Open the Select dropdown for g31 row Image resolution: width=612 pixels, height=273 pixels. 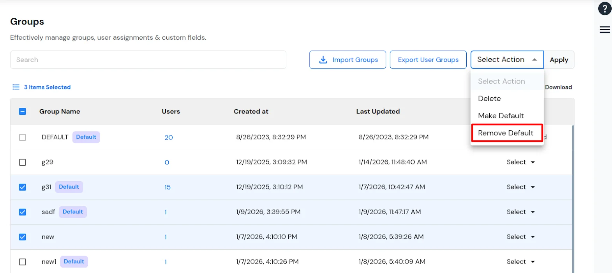click(521, 187)
